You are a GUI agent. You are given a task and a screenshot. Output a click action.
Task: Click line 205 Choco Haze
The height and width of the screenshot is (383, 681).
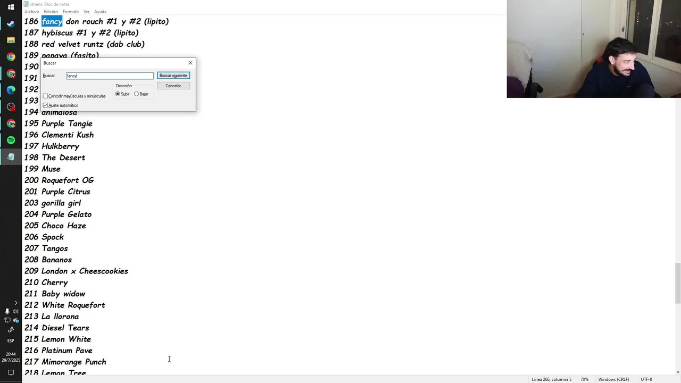[55, 226]
